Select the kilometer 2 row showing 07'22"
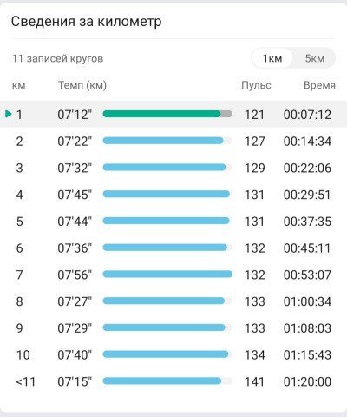This screenshot has height=417, width=347. (173, 141)
